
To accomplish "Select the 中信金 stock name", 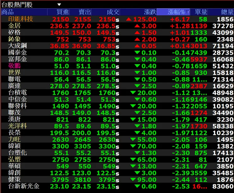I will [x=17, y=99].
